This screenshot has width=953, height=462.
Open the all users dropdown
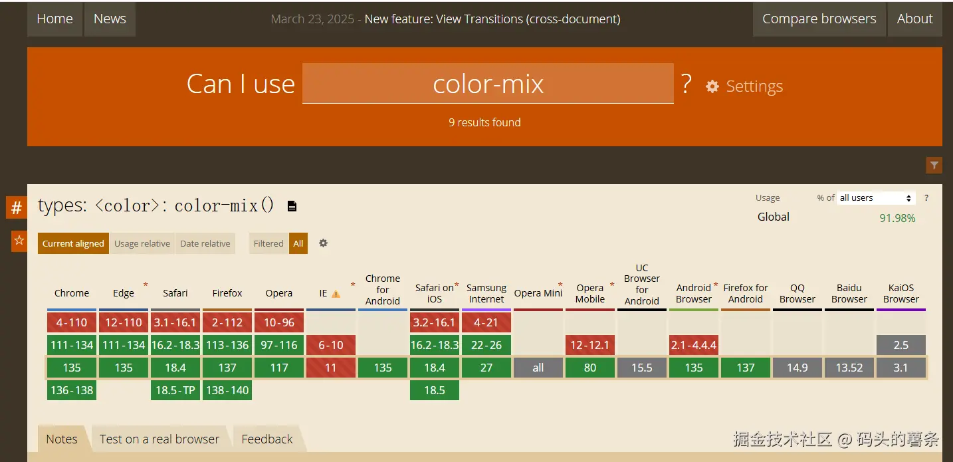pos(876,198)
